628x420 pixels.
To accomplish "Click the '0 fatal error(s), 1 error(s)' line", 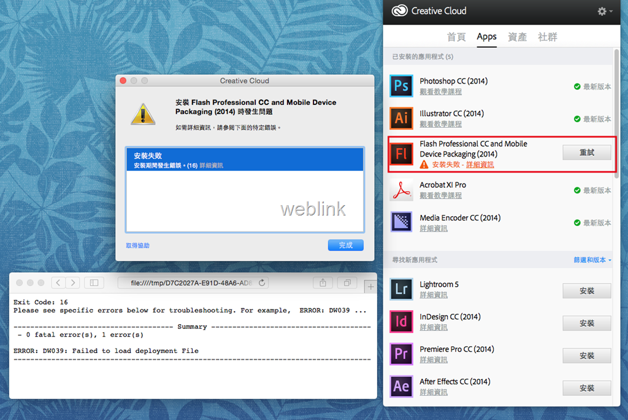I will coord(80,335).
